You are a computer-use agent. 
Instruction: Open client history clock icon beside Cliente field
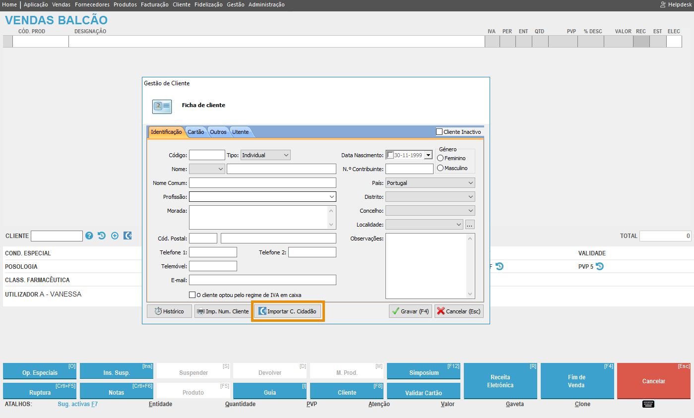(102, 236)
